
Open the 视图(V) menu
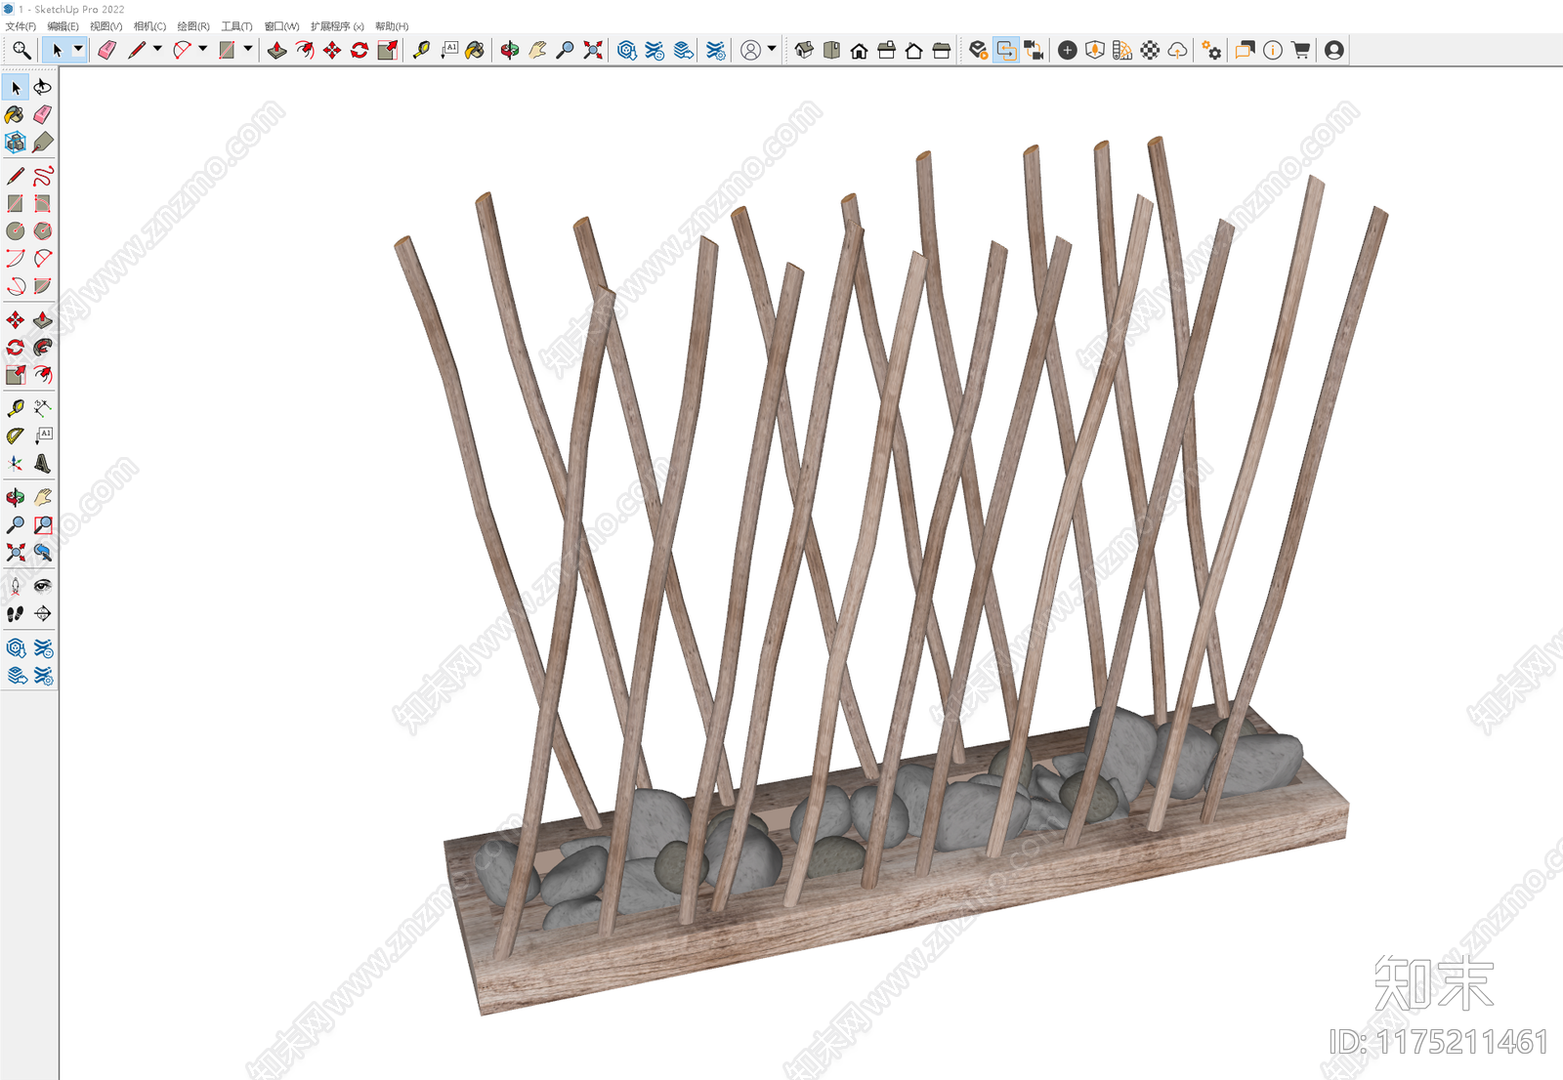(x=106, y=26)
